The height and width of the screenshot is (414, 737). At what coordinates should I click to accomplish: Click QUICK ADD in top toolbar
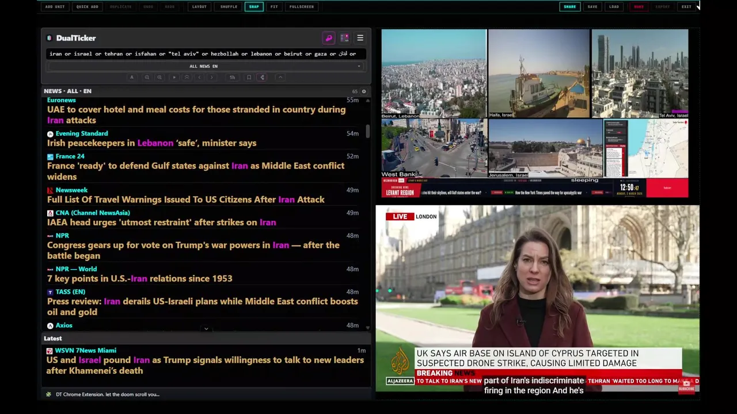88,7
